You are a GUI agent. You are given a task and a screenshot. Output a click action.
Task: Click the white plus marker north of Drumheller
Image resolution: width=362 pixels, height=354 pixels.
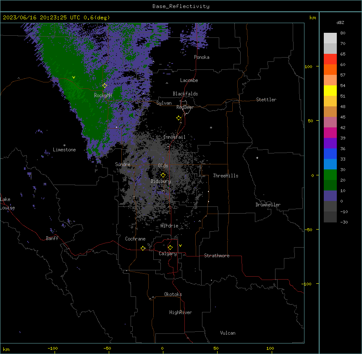coord(257,158)
